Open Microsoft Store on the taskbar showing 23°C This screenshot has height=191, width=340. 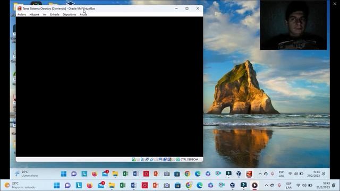(177, 173)
